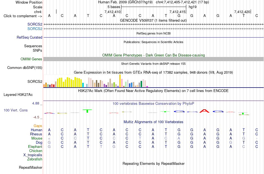Viewport: 264px width, 174px height.
Task: Click the light blue SORCS2 gene label
Action: (35, 29)
